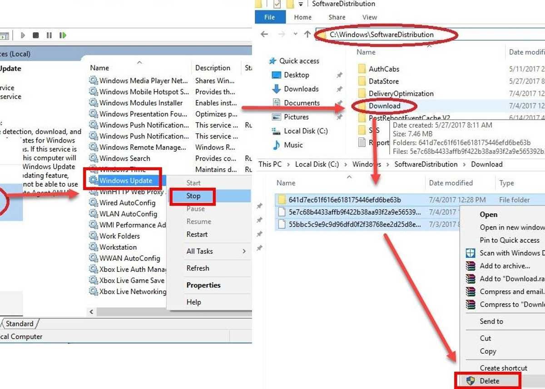Sort services by Name column header
This screenshot has width=545, height=389.
99,68
